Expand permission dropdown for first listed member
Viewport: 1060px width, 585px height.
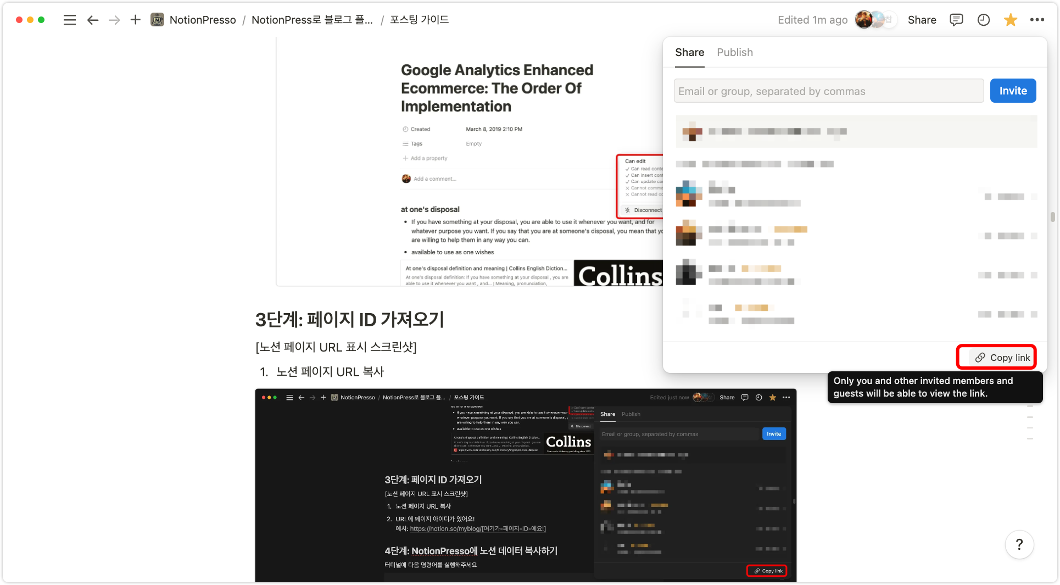pyautogui.click(x=1009, y=197)
